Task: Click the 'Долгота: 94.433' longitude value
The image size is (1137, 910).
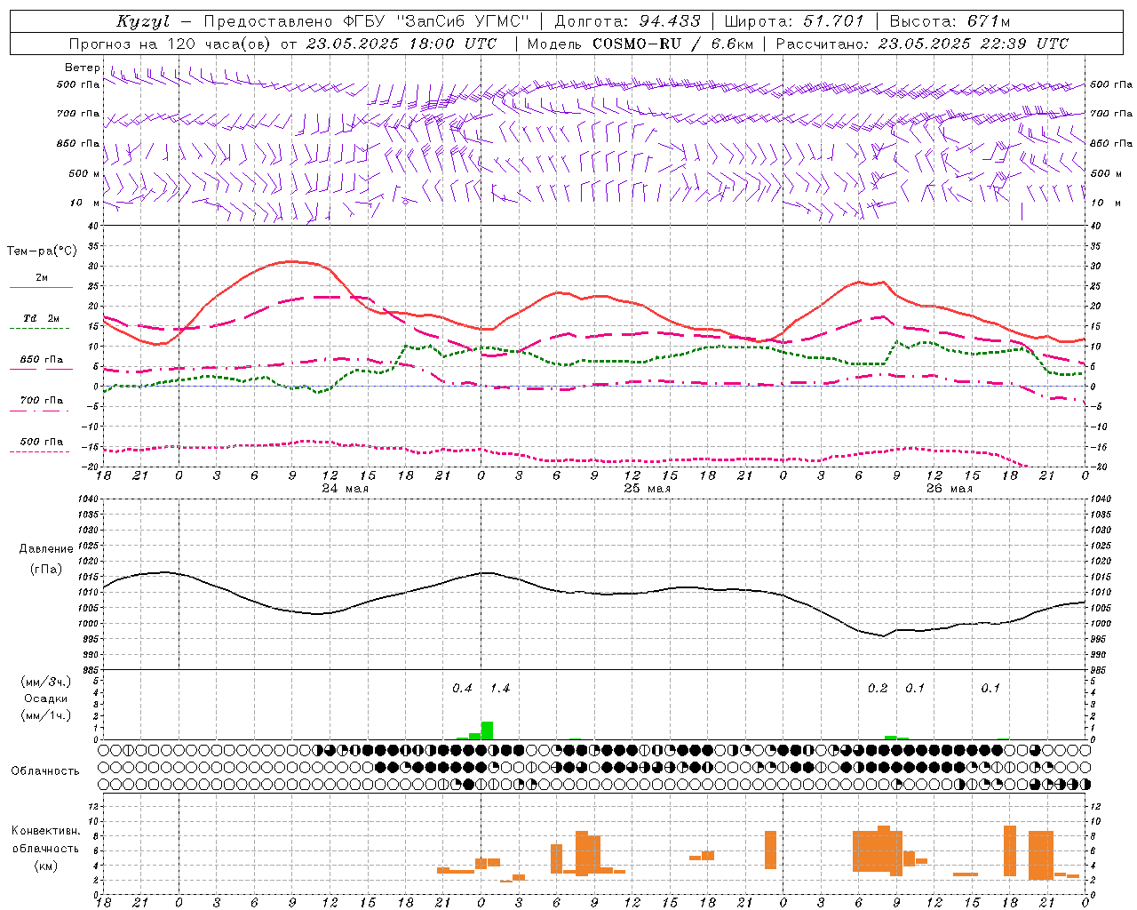Action: point(628,21)
